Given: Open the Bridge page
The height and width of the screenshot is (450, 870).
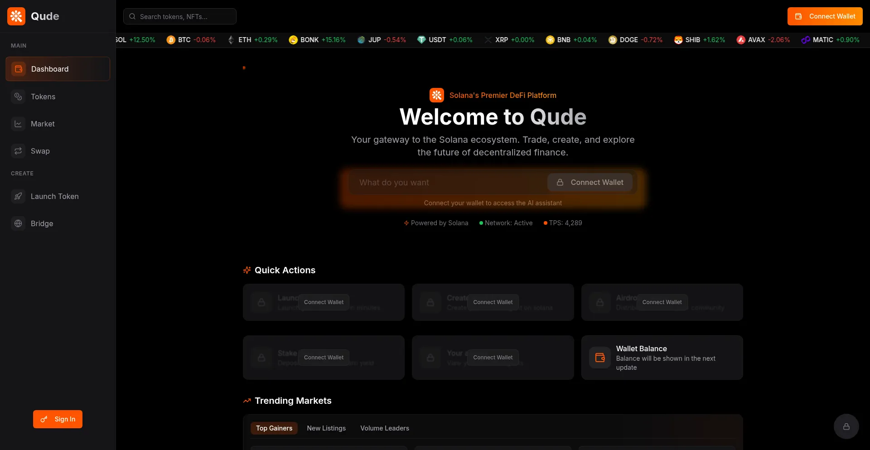Looking at the screenshot, I should pos(58,223).
